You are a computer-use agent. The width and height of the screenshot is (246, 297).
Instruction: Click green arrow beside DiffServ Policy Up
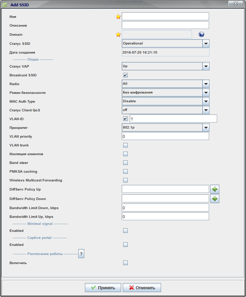215,189
